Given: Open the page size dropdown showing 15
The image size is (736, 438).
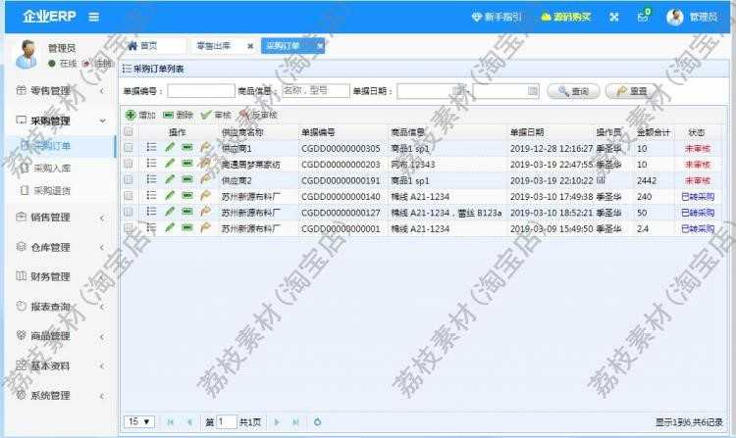Looking at the screenshot, I should pyautogui.click(x=139, y=421).
